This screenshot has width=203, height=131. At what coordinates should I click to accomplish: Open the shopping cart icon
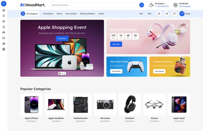point(182,13)
